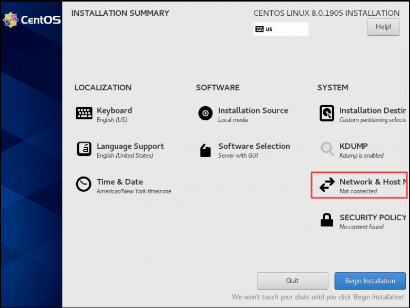Open the Time & Date clock icon
410x308 pixels.
84,184
